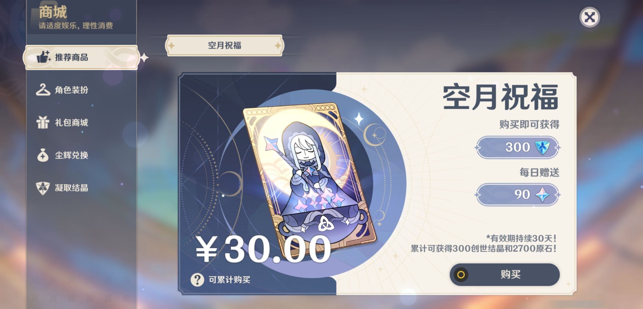Click the Primogem icon beside 90
This screenshot has width=643, height=309.
point(542,195)
